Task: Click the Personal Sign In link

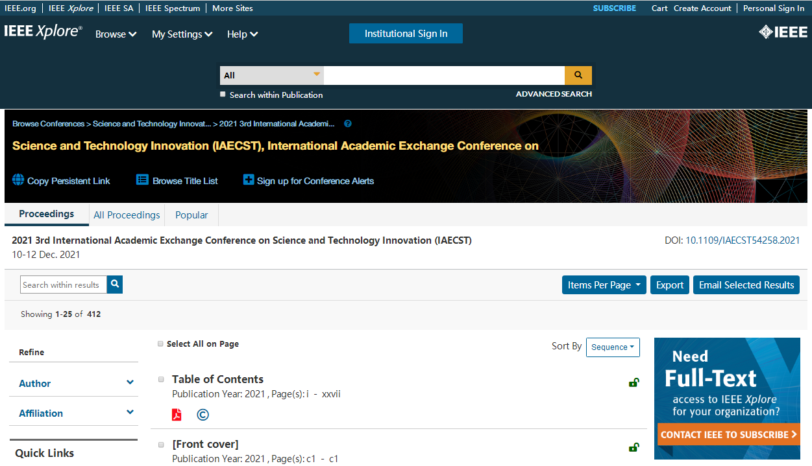Action: (774, 8)
